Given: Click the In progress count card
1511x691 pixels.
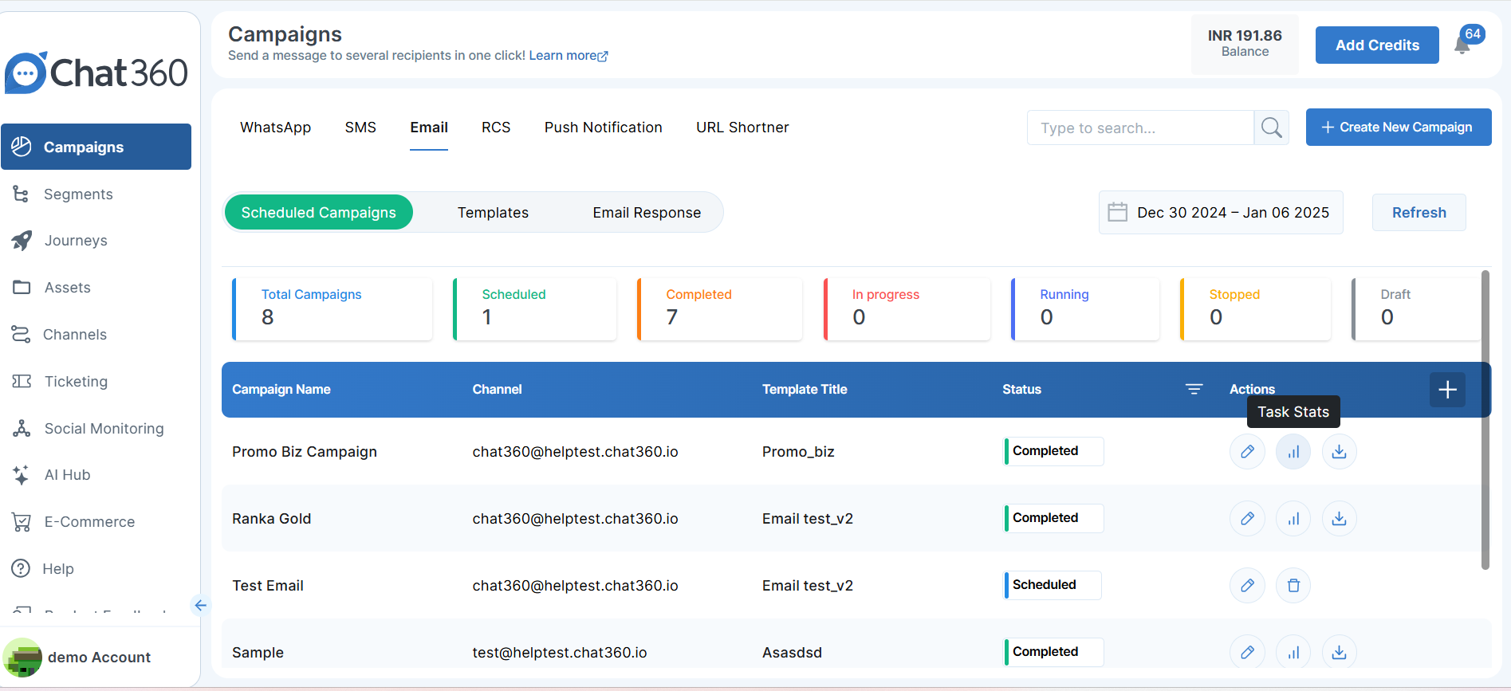Looking at the screenshot, I should tap(907, 309).
